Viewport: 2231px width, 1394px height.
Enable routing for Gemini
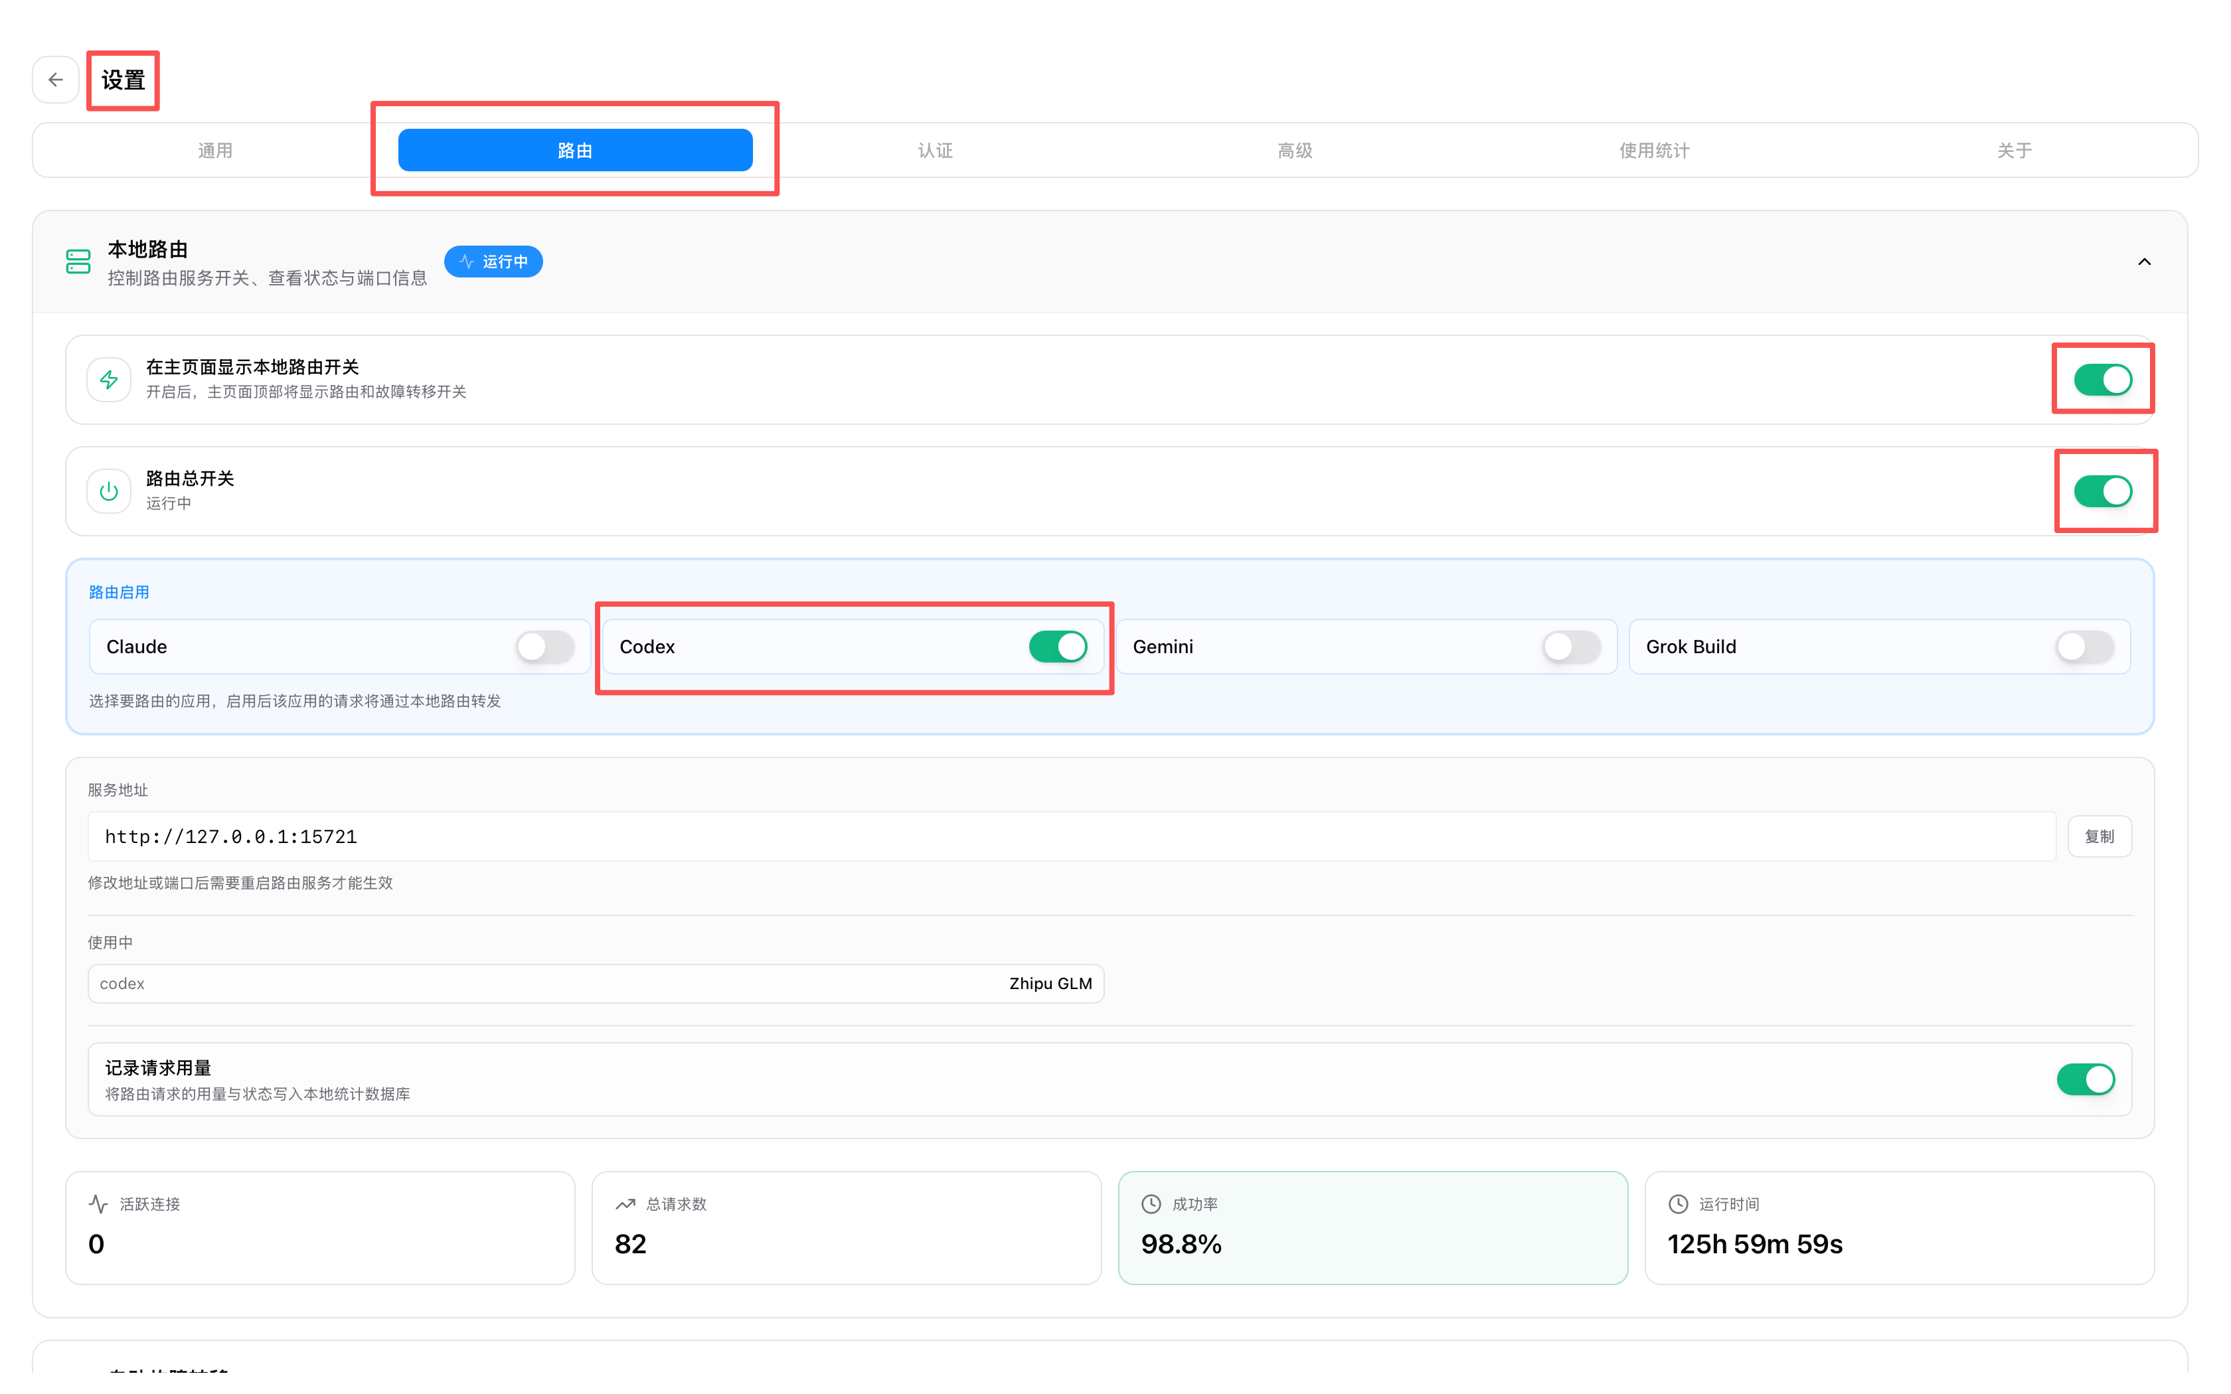coord(1572,647)
